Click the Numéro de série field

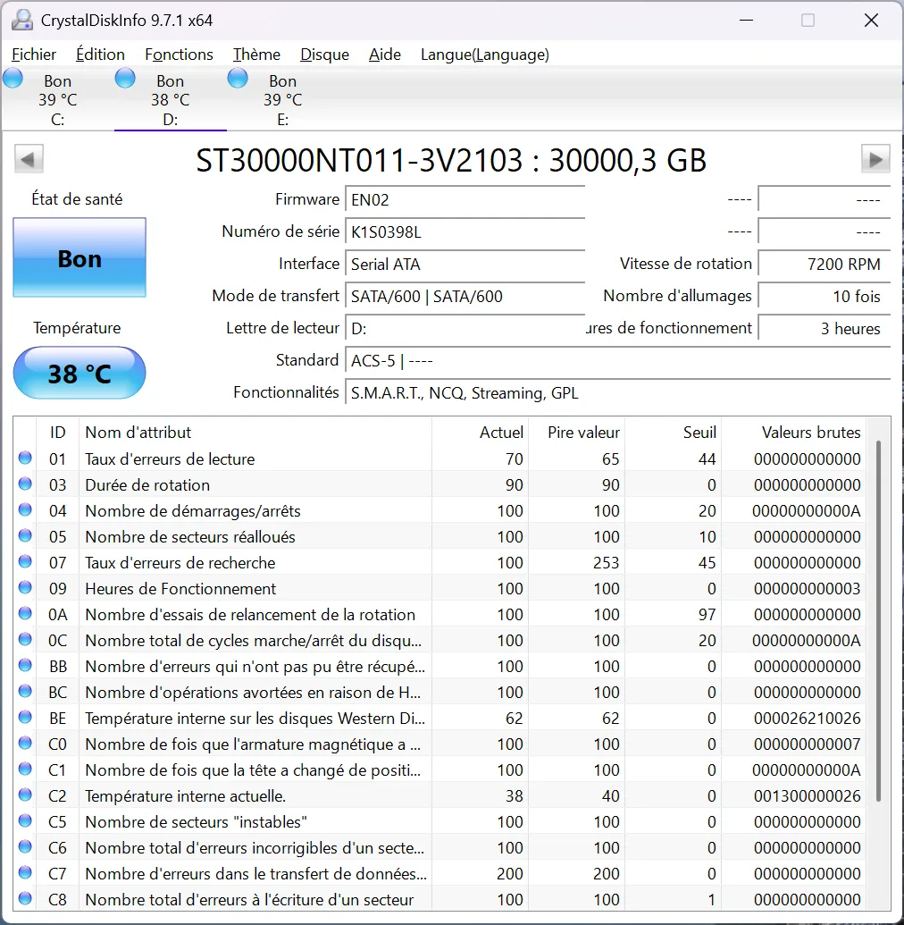coord(465,232)
